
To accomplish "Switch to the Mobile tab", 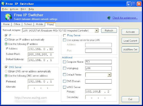I will pyautogui.click(x=39, y=24).
